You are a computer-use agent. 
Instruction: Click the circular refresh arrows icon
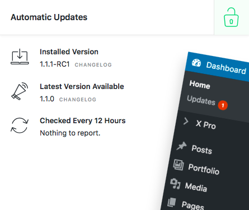(20, 125)
